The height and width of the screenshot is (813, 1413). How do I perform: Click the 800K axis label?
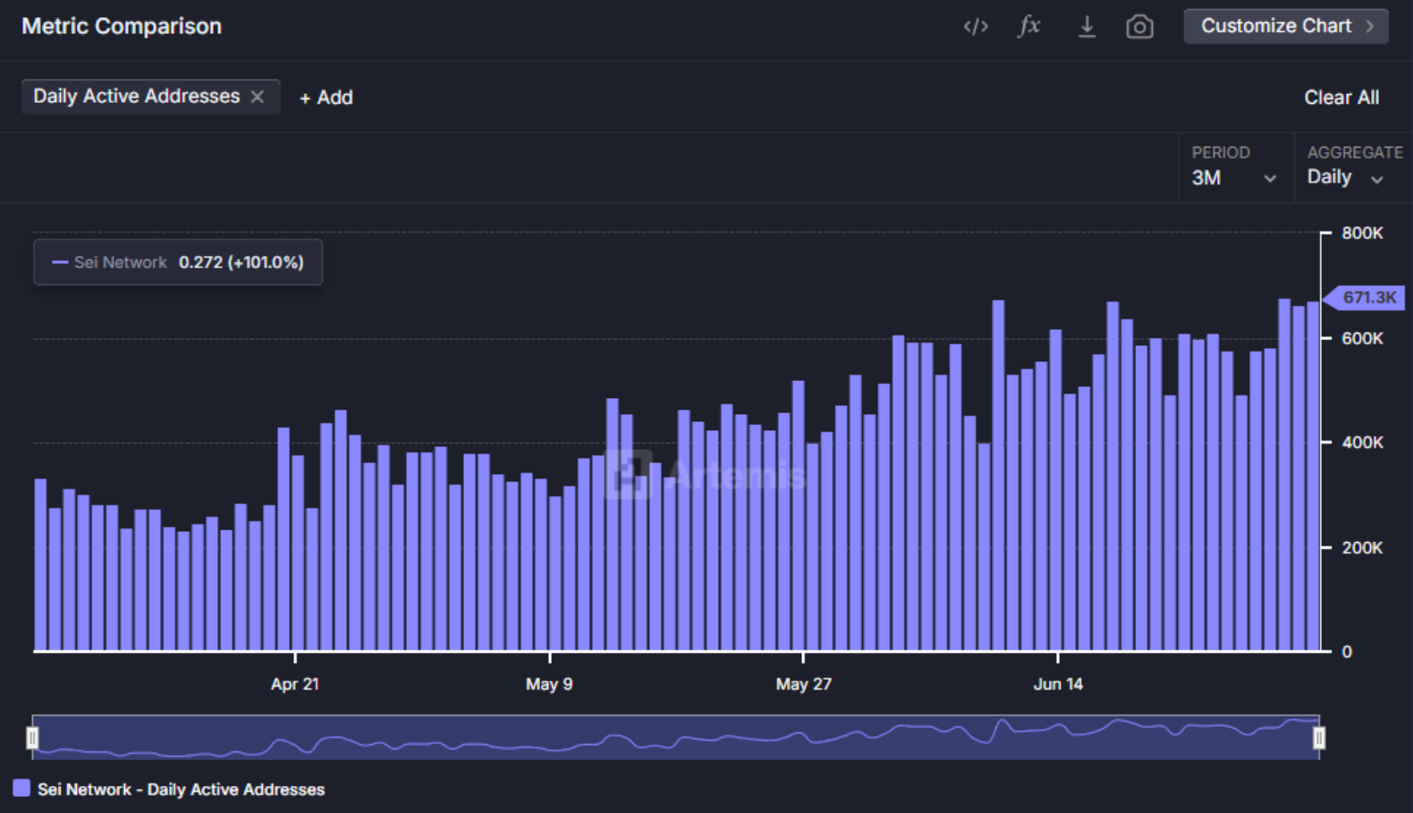[1362, 233]
